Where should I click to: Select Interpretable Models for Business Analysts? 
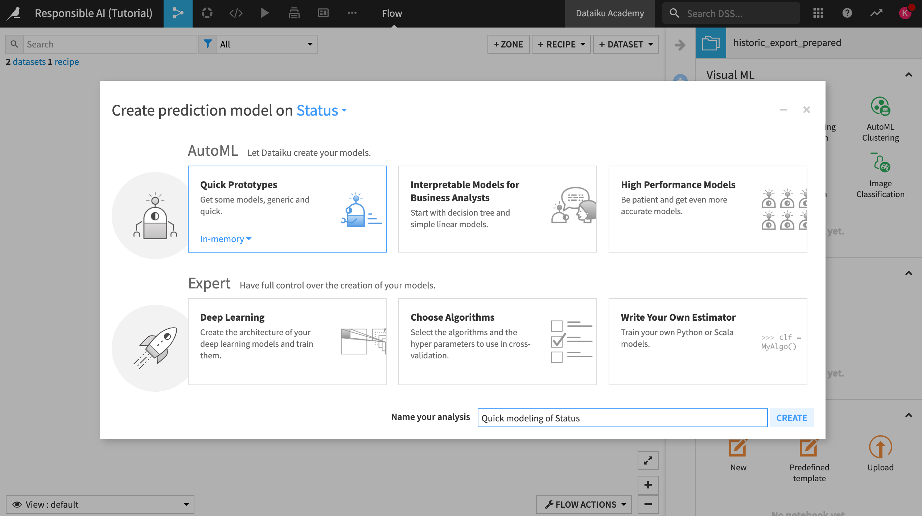[498, 208]
